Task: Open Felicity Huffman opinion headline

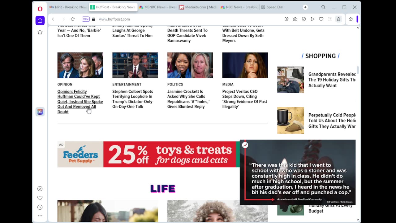Action: pos(80,102)
